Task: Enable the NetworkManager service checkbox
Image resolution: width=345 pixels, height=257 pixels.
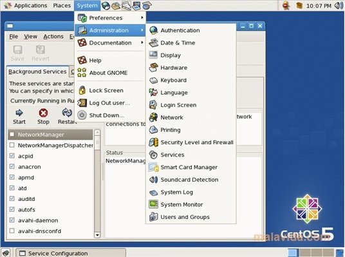Action: pyautogui.click(x=12, y=135)
